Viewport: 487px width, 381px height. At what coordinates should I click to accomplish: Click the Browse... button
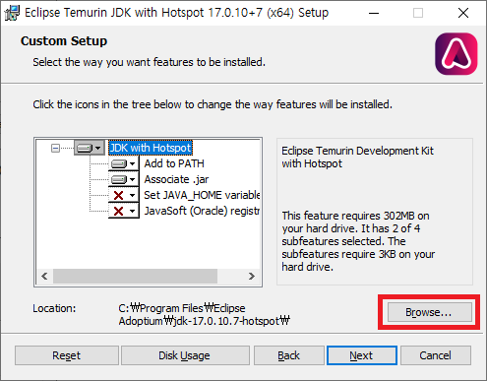[x=429, y=312]
